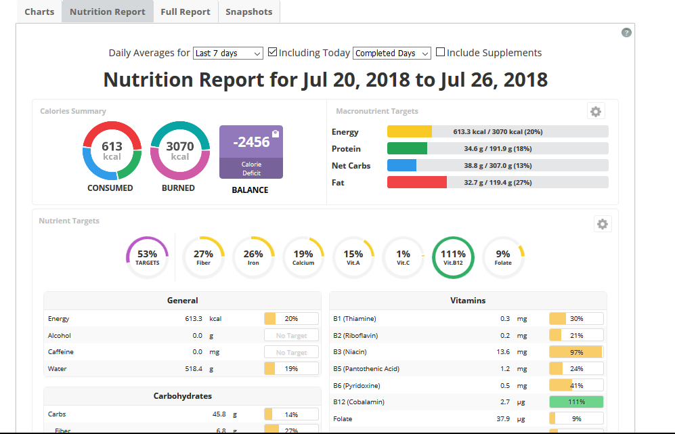Click the calories Consumed donut chart
This screenshot has width=675, height=434.
[112, 151]
